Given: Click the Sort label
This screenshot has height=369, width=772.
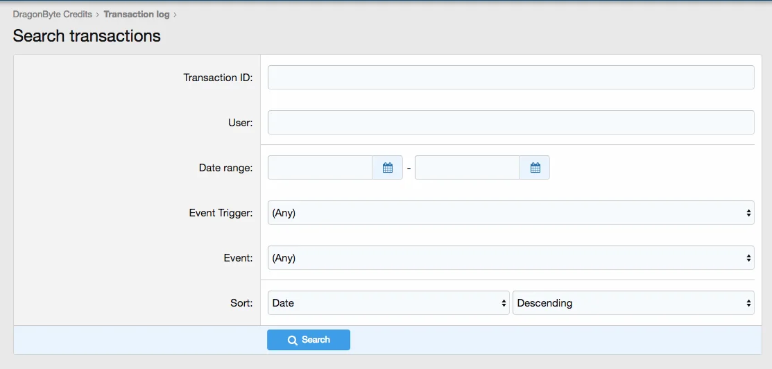Looking at the screenshot, I should [241, 303].
